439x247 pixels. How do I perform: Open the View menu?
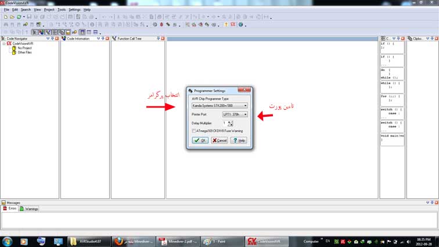(37, 9)
